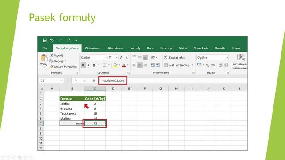
Task: Apply yellow fill color bucket
Action: (115, 65)
